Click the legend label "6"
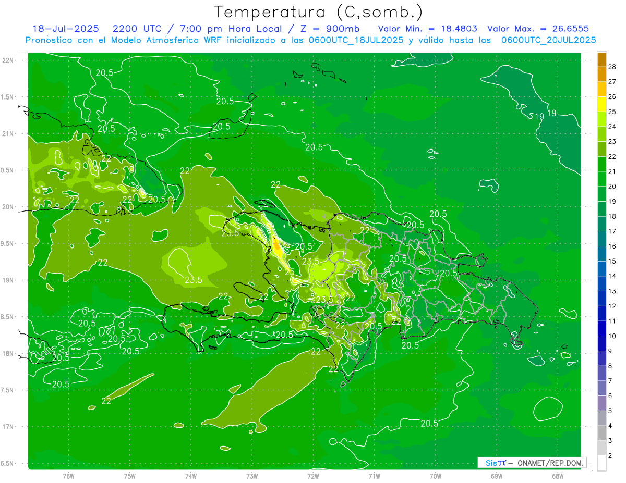Viewport: 626px width, 483px height. coord(610,396)
